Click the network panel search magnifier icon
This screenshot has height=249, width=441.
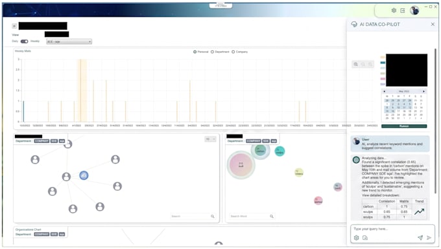213,216
